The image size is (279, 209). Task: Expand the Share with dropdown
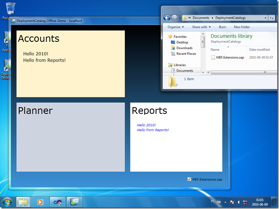201,27
